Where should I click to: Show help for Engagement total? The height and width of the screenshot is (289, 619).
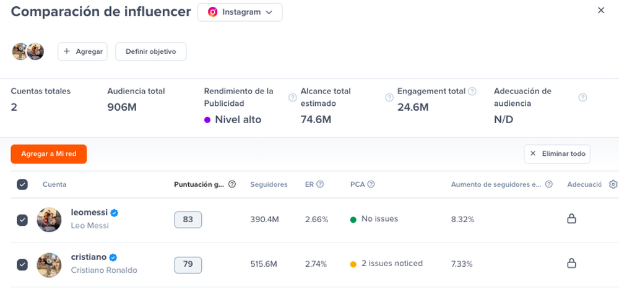[x=472, y=91]
